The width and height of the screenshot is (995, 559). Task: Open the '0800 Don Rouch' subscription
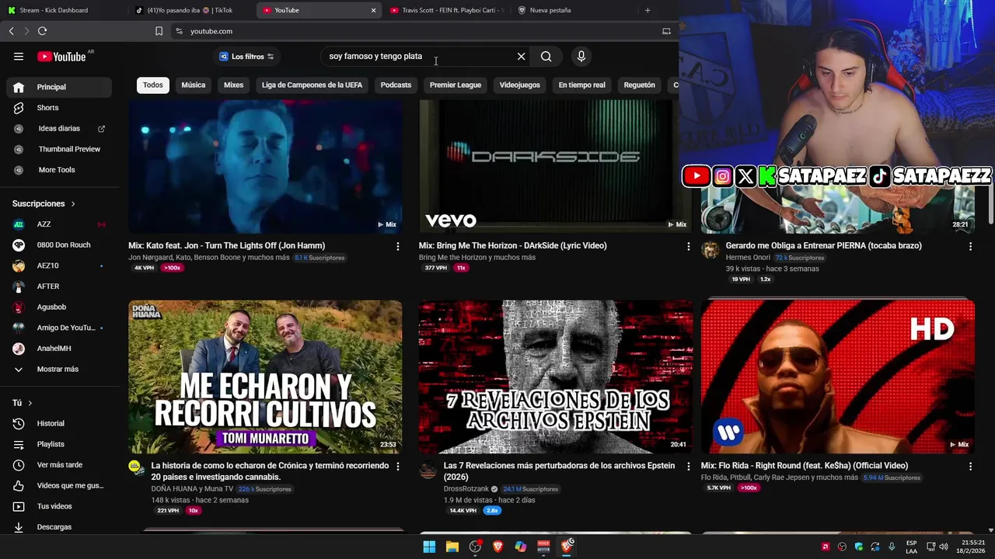tap(59, 245)
